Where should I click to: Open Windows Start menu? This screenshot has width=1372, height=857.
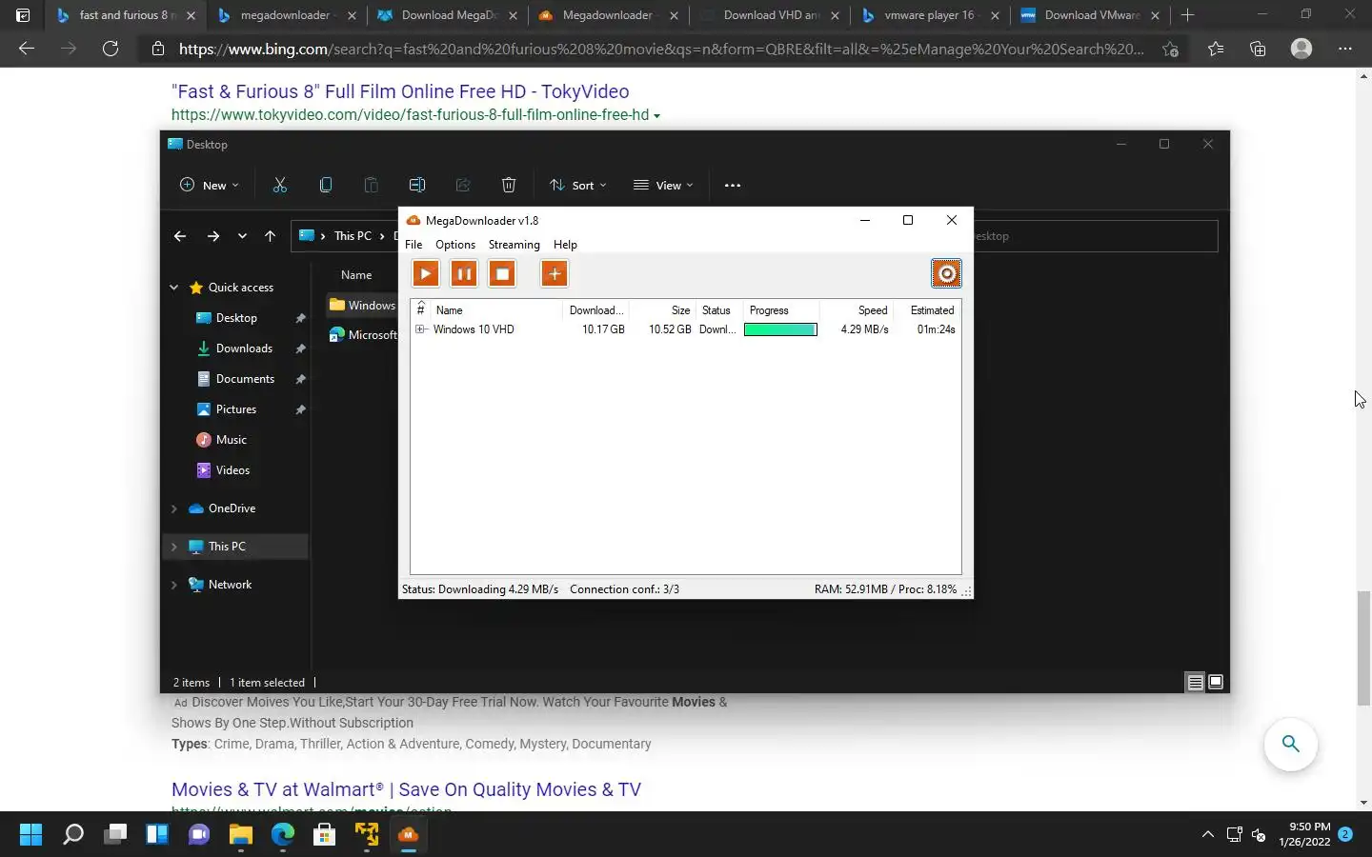point(30,835)
